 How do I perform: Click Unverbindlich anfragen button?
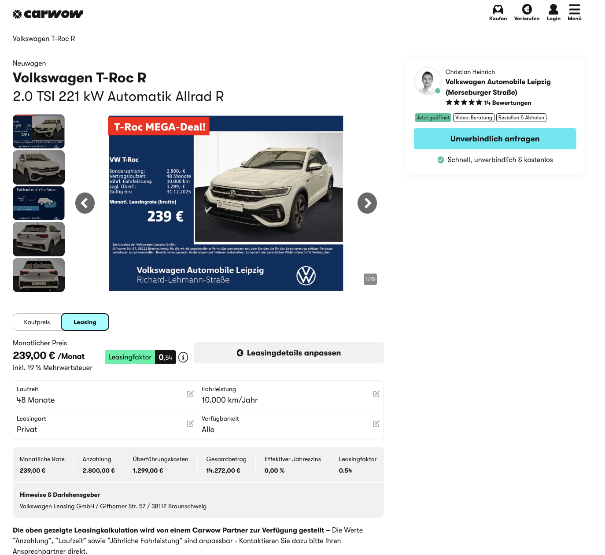coord(495,139)
